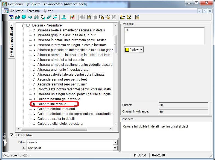Click the Valoare text box containing 50
The width and height of the screenshot is (215, 160).
click(164, 36)
